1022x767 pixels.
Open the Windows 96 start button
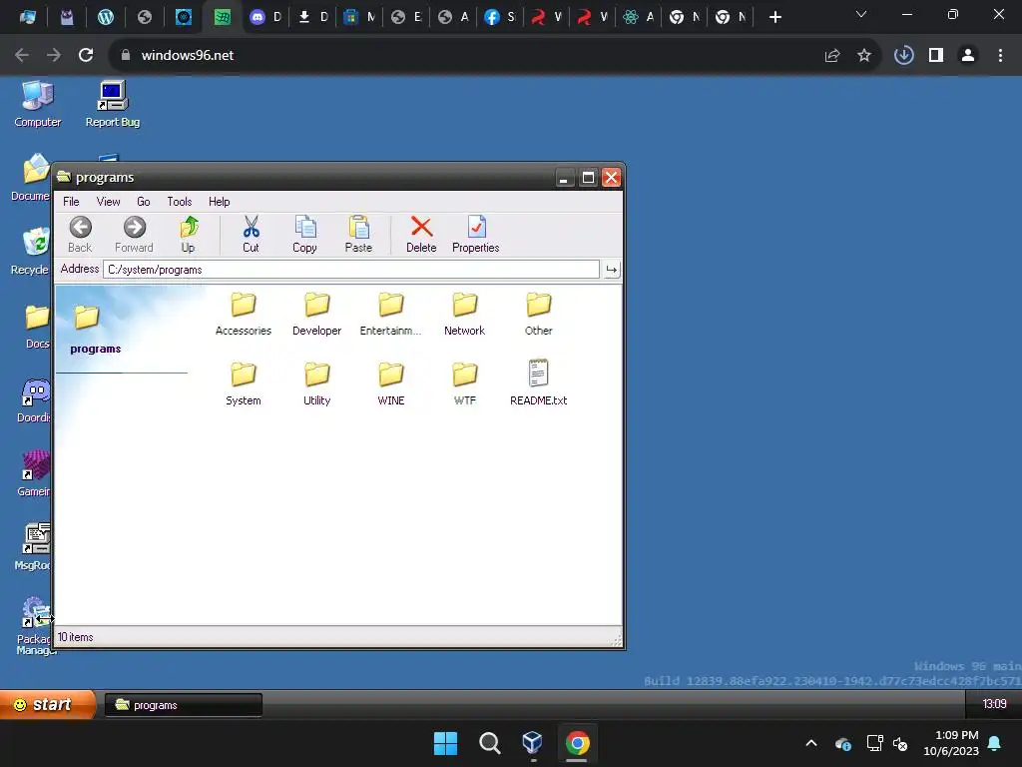click(x=48, y=704)
